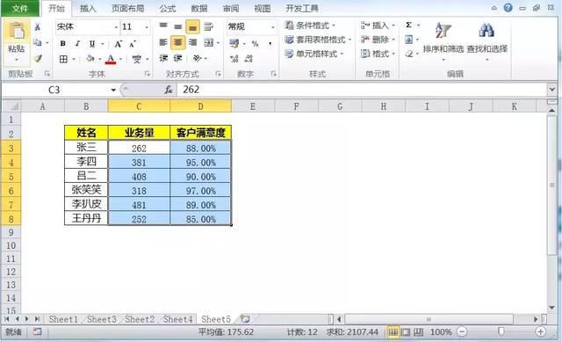This screenshot has width=562, height=342.
Task: Increase indent icon
Action: click(177, 58)
